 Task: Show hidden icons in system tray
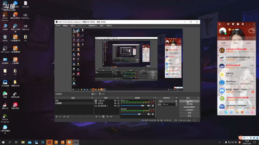click(220, 142)
